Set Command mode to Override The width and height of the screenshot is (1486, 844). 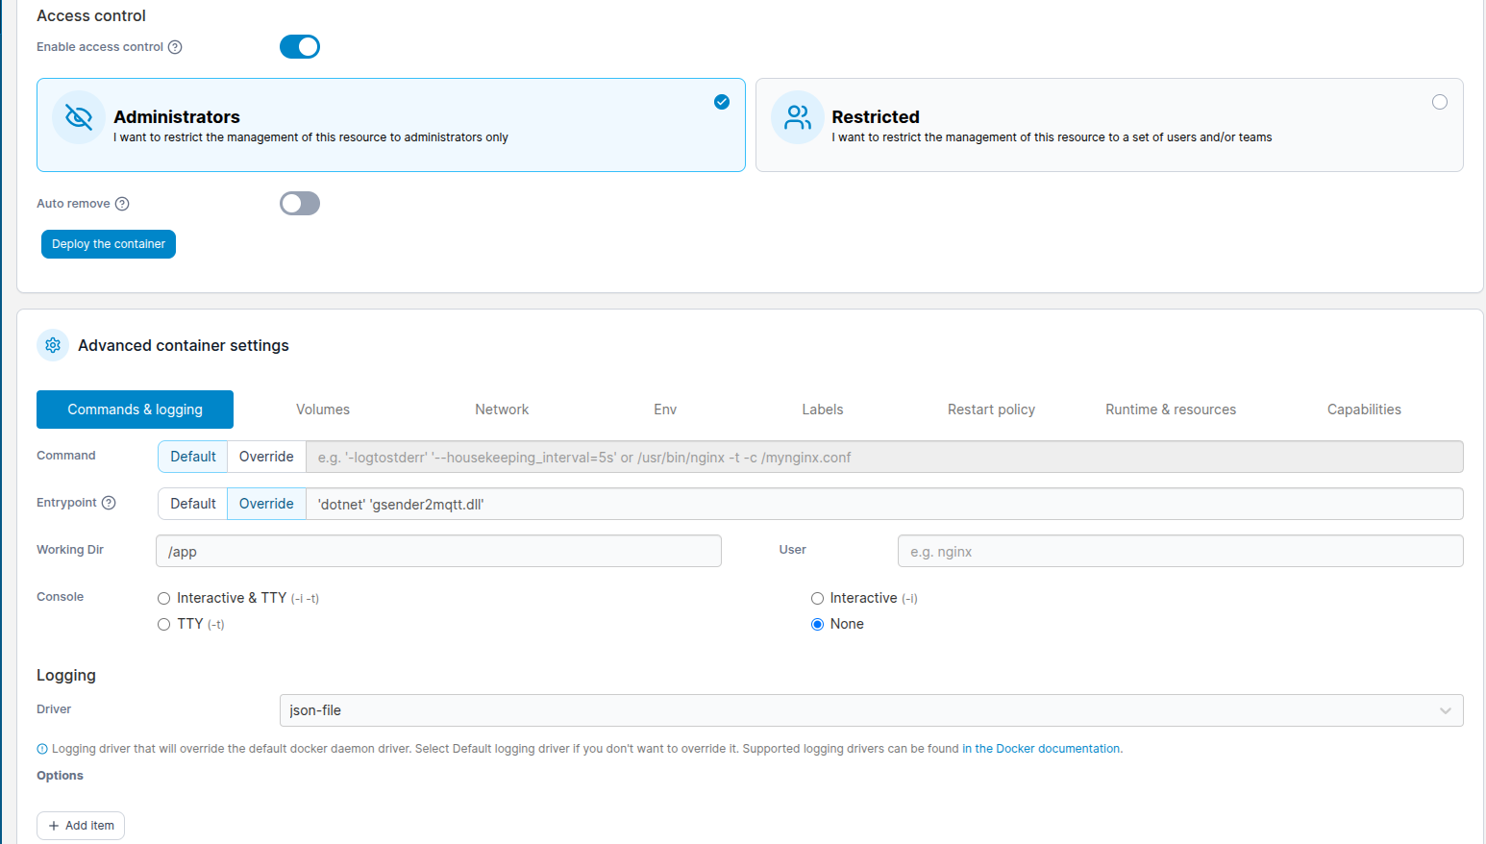(x=266, y=457)
